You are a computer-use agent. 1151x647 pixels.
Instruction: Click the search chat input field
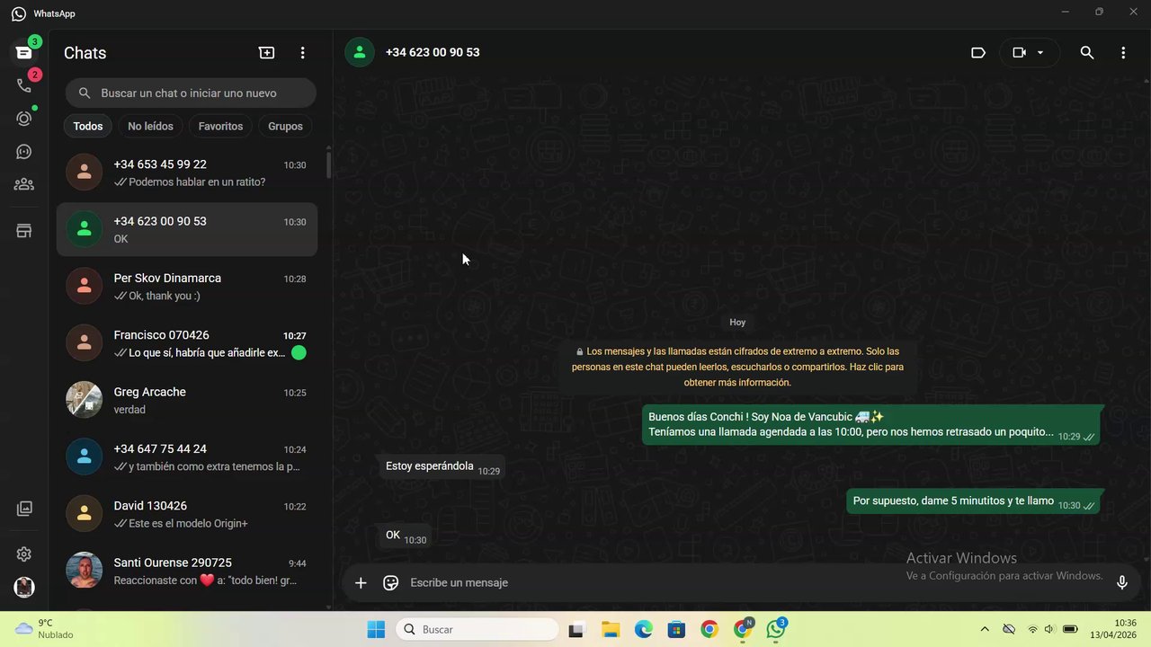pos(191,93)
